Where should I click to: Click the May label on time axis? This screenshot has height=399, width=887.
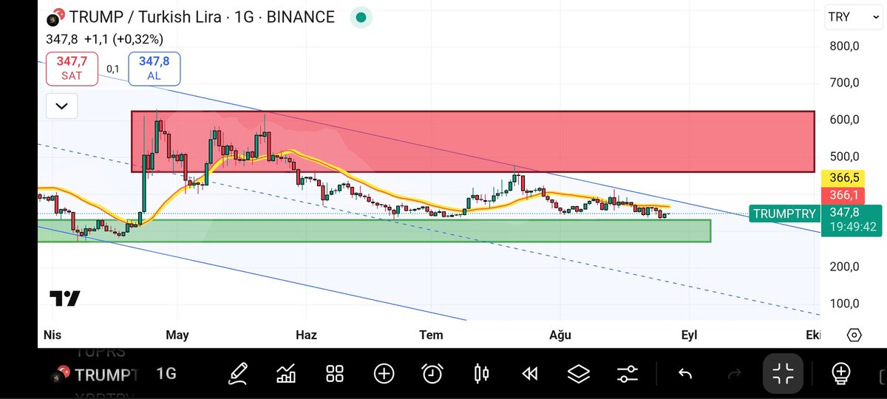(177, 335)
